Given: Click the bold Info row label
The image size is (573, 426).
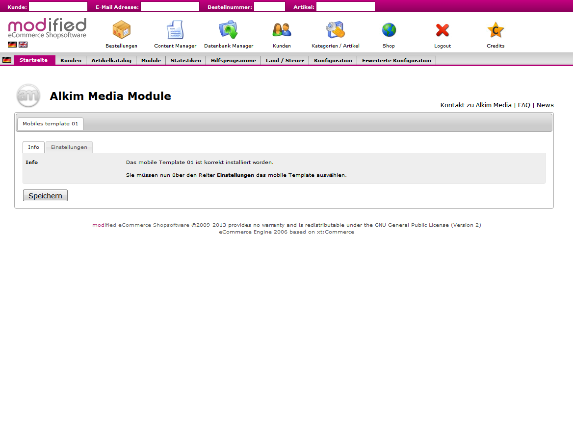Looking at the screenshot, I should coord(32,162).
